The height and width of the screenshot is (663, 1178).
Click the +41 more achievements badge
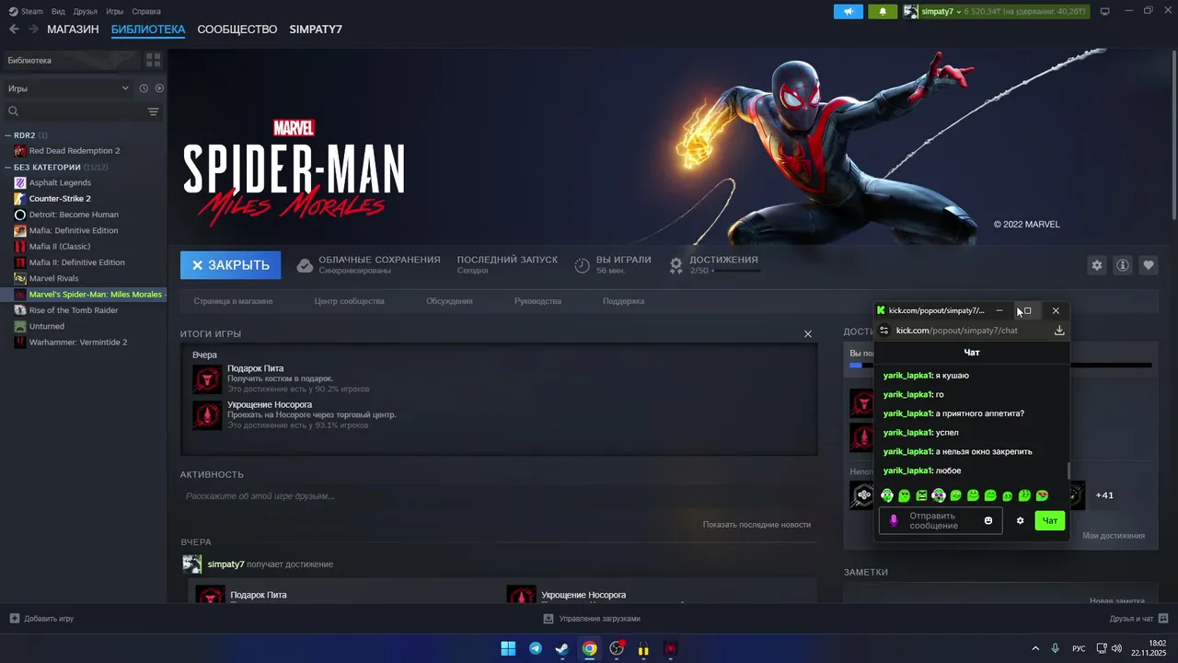coord(1104,495)
